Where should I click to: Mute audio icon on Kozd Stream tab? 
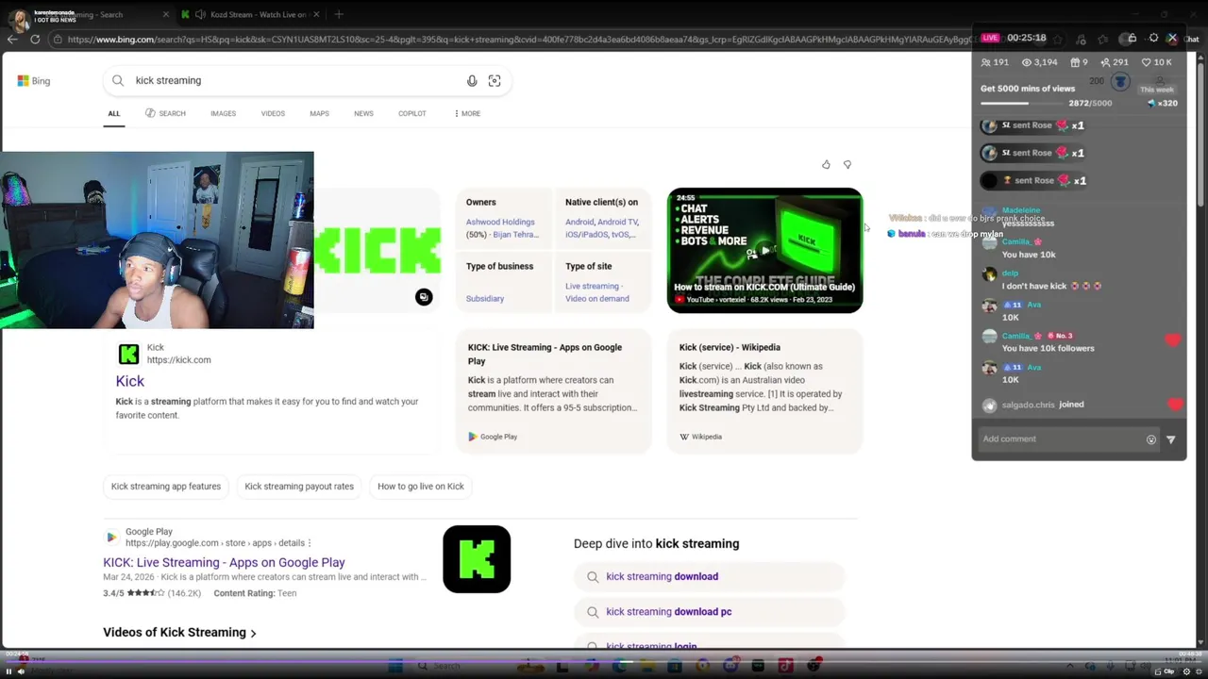tap(200, 14)
